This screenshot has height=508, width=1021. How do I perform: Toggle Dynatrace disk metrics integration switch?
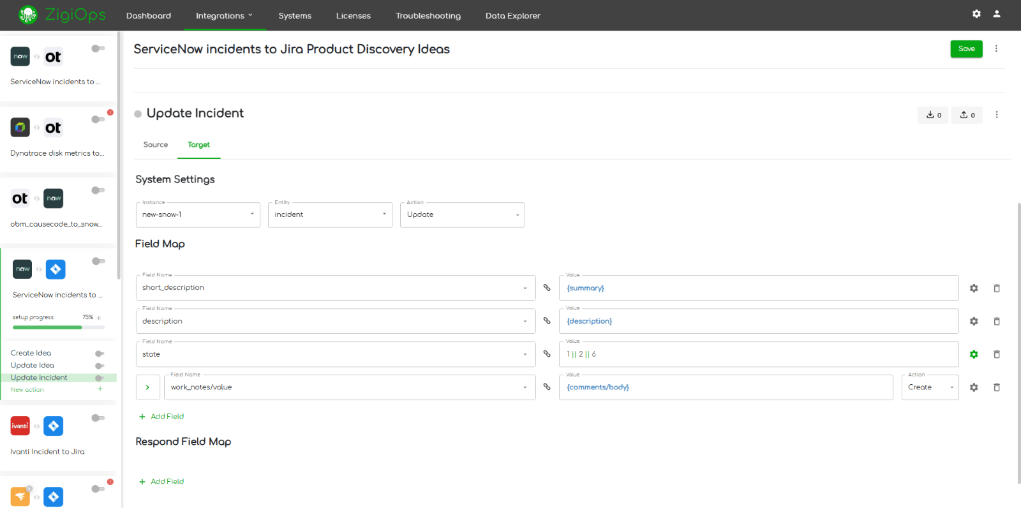coord(98,119)
